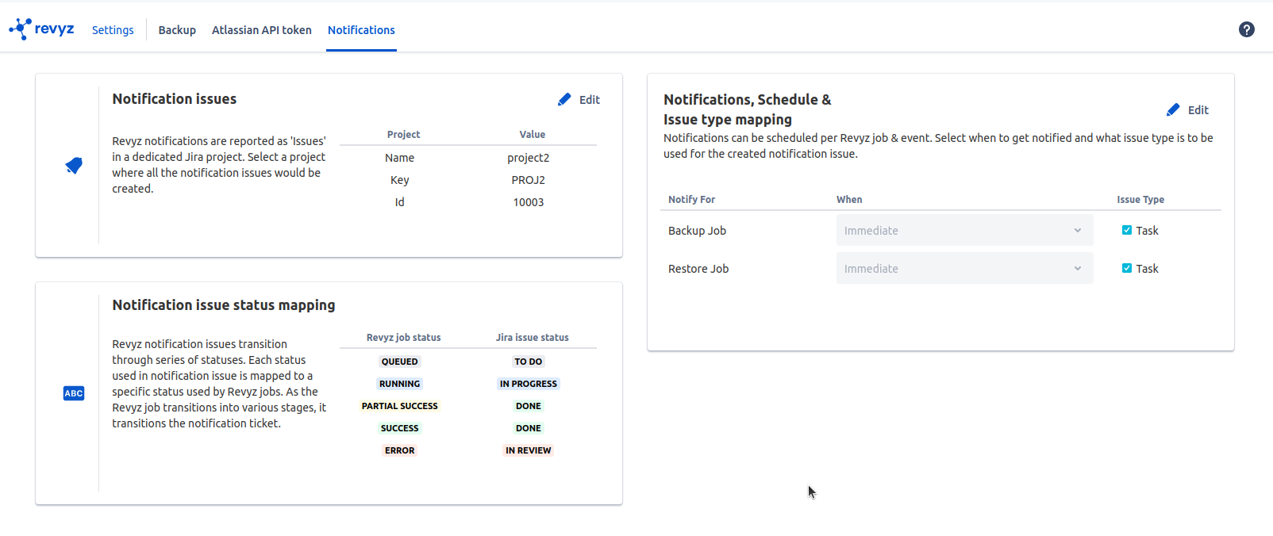Enable Task checkbox for Backup Job
The width and height of the screenshot is (1273, 536).
coord(1126,231)
